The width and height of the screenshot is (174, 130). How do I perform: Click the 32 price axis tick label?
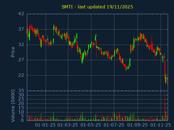point(21,45)
